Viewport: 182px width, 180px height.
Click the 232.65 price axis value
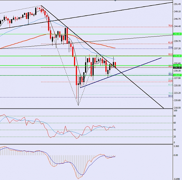pos(177,63)
